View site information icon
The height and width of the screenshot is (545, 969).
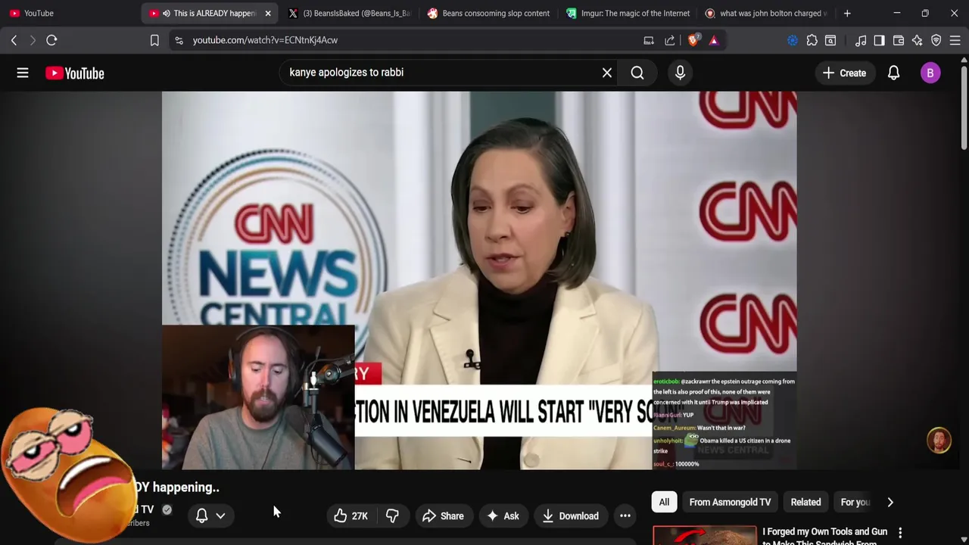coord(179,40)
